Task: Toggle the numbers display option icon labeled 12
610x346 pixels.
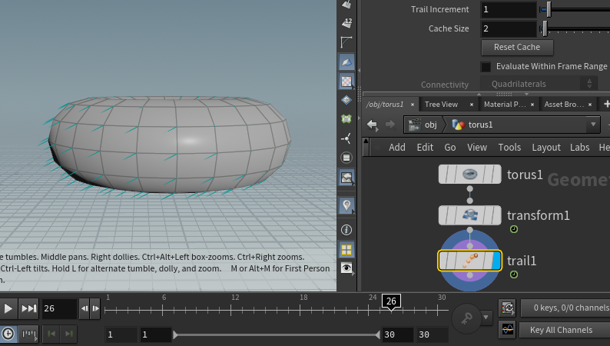Action: 346,23
